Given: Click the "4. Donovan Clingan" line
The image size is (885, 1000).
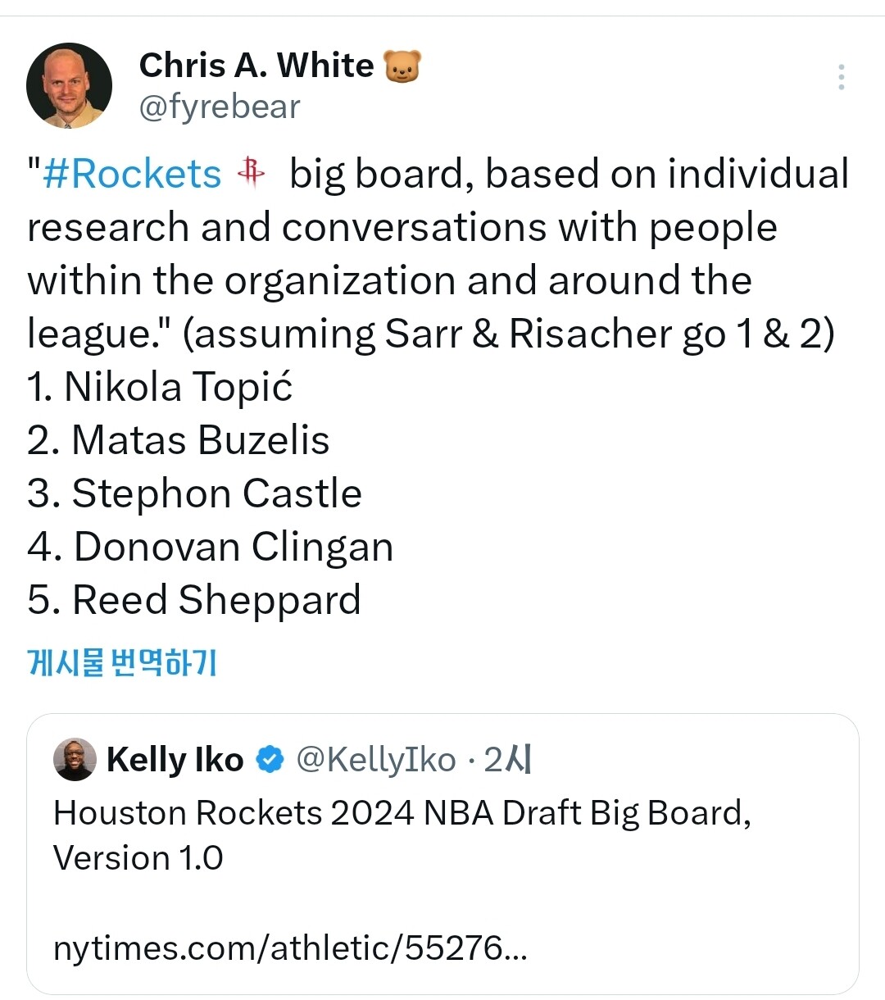Looking at the screenshot, I should 210,547.
